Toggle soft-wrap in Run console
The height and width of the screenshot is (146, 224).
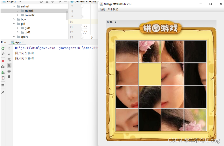click(9, 60)
